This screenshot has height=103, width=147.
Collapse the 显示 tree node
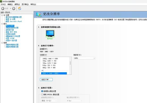(2, 24)
